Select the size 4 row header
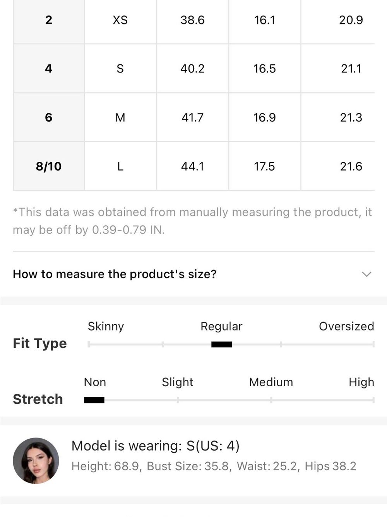Screen dimensions: 387x517 tap(49, 69)
